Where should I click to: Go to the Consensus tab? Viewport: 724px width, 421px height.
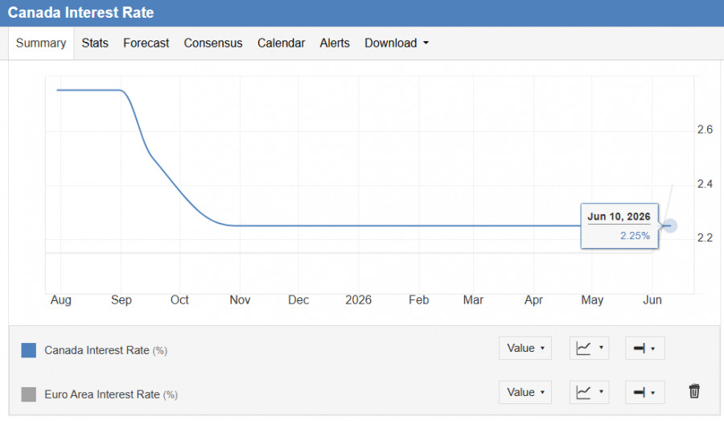point(213,43)
